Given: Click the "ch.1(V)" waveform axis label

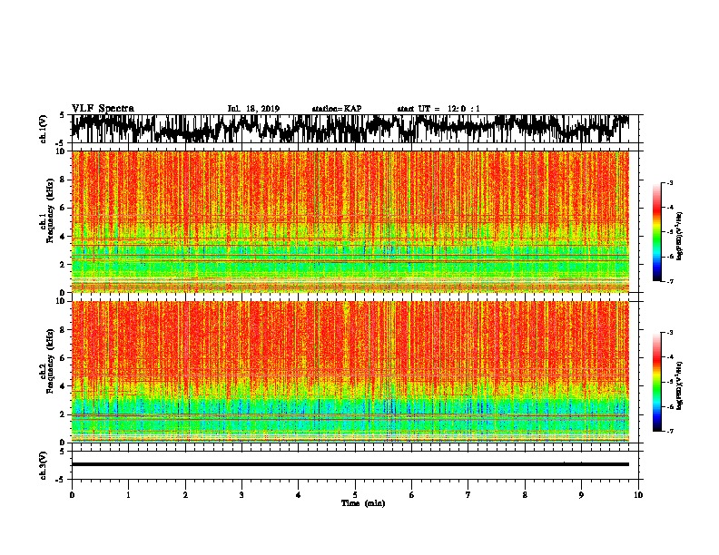Looking at the screenshot, I should click(44, 129).
